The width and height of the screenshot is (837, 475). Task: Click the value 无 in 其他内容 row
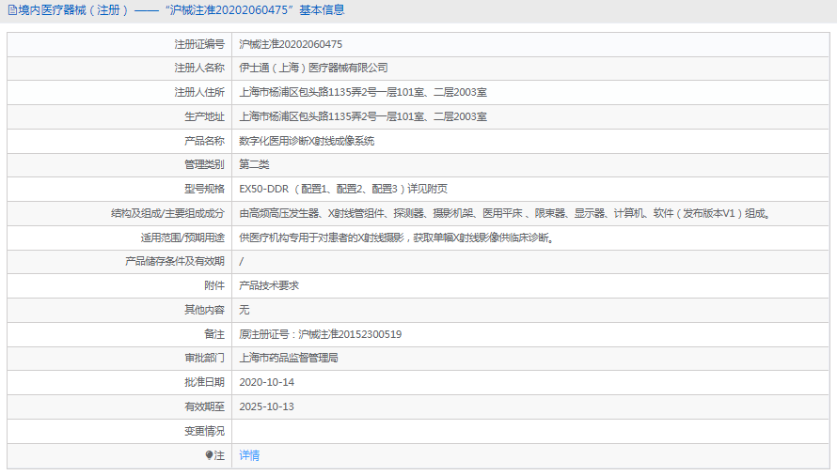pos(244,310)
